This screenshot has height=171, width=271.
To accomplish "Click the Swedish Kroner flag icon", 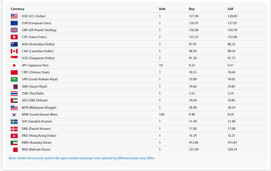I will pyautogui.click(x=14, y=121).
